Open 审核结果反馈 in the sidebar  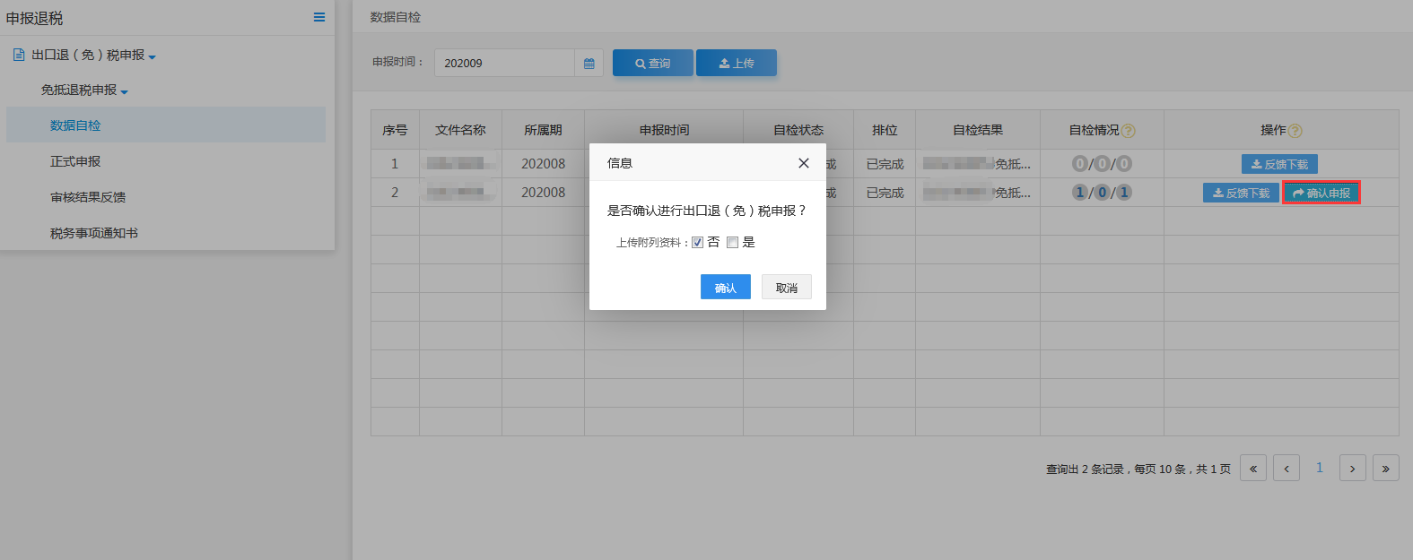point(88,197)
